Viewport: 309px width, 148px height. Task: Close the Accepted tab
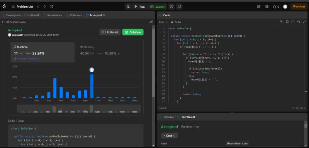coord(104,15)
